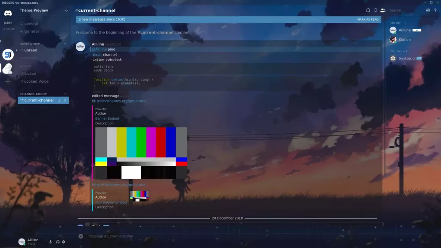This screenshot has width=441, height=248.
Task: Switch to the general channel
Action: click(29, 24)
